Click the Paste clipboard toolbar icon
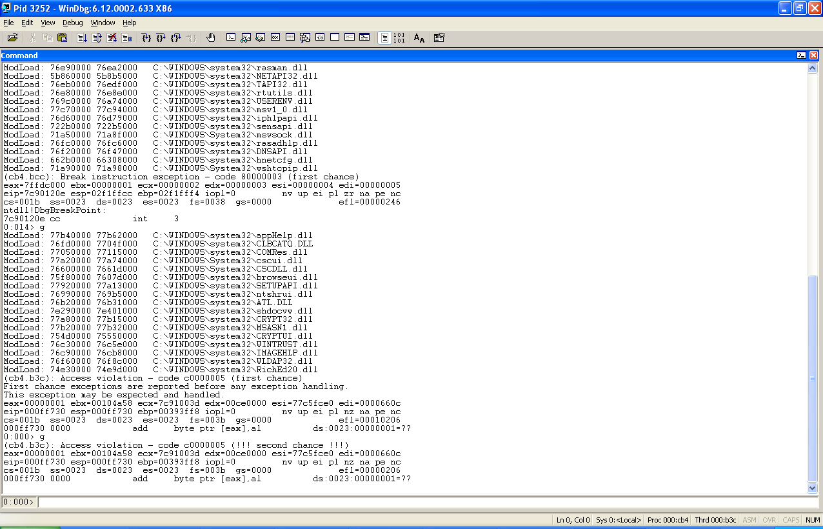Screen dimensions: 823x529 [62, 38]
